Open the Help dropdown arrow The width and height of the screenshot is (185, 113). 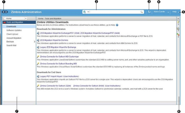(179, 12)
